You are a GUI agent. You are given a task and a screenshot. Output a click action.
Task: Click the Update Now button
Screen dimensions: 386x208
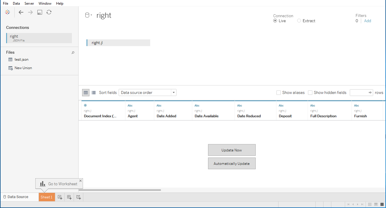tap(232, 150)
